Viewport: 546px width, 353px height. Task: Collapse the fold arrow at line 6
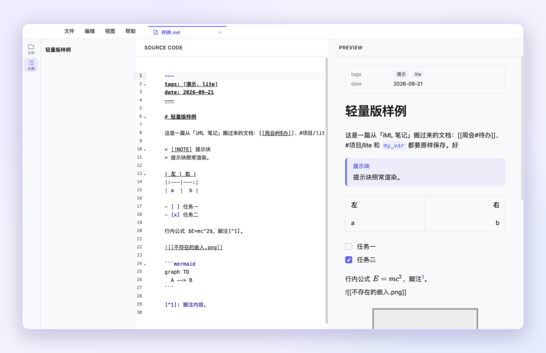click(145, 117)
